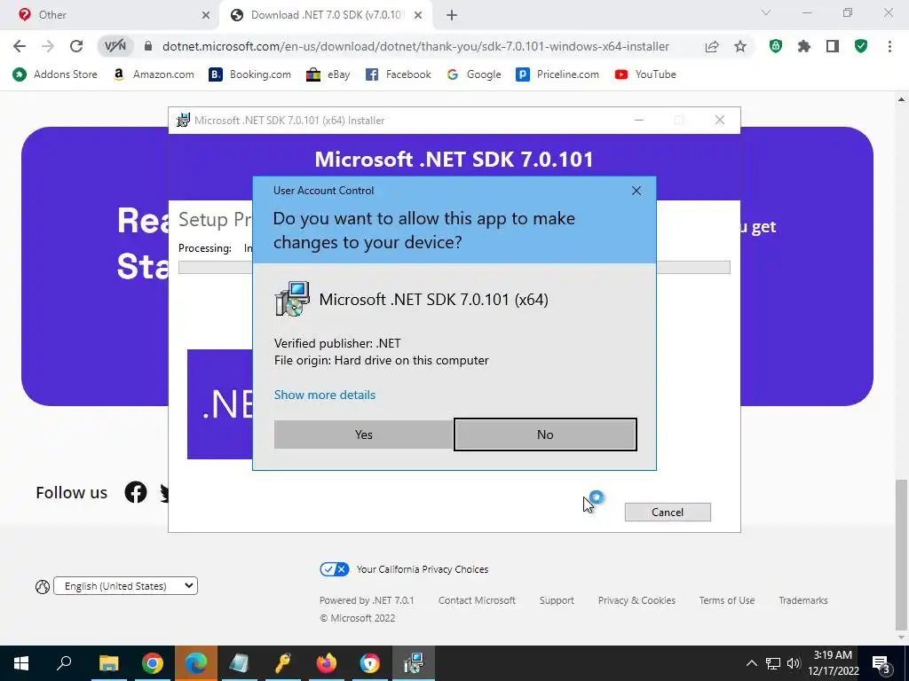The width and height of the screenshot is (909, 681).
Task: Open the green shield lock extension
Action: pos(776,46)
